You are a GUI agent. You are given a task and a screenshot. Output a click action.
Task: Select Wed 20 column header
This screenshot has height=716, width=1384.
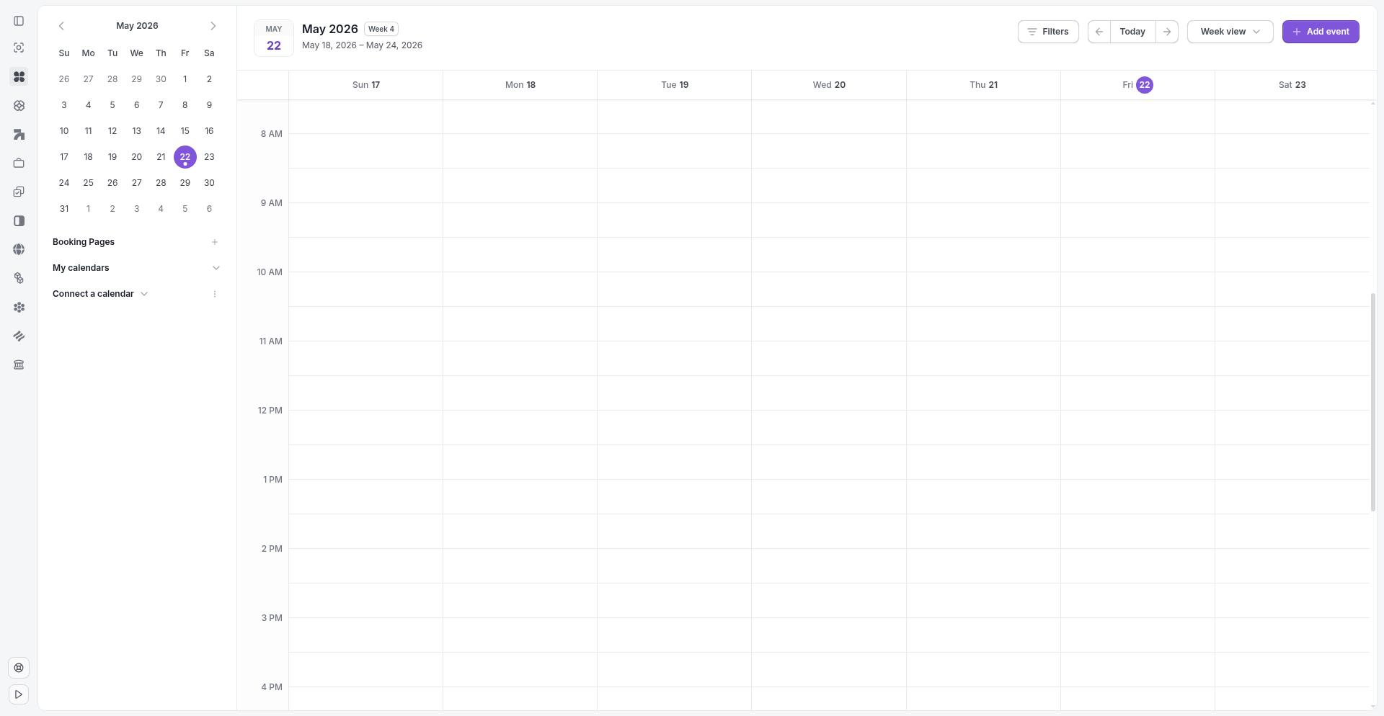829,85
